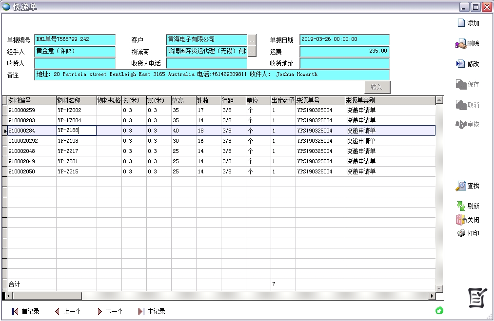Image resolution: width=494 pixels, height=321 pixels.
Task: Select the row with 物料编号 910002049
Action: pos(31,161)
